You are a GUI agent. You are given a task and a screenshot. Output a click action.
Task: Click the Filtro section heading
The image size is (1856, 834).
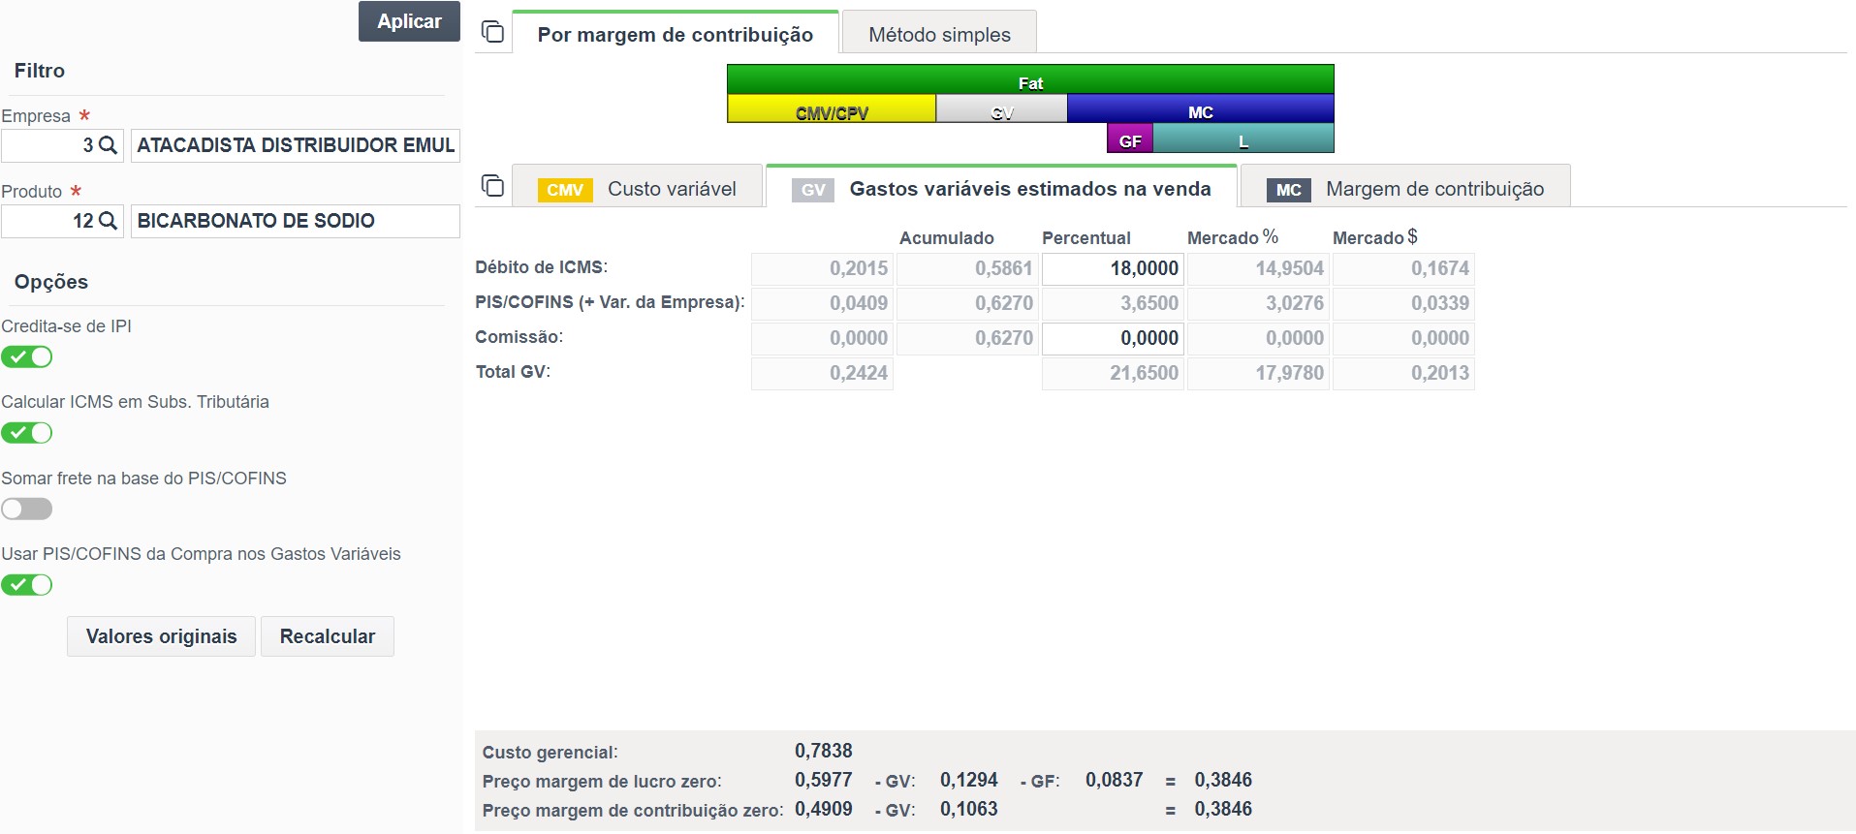tap(40, 71)
